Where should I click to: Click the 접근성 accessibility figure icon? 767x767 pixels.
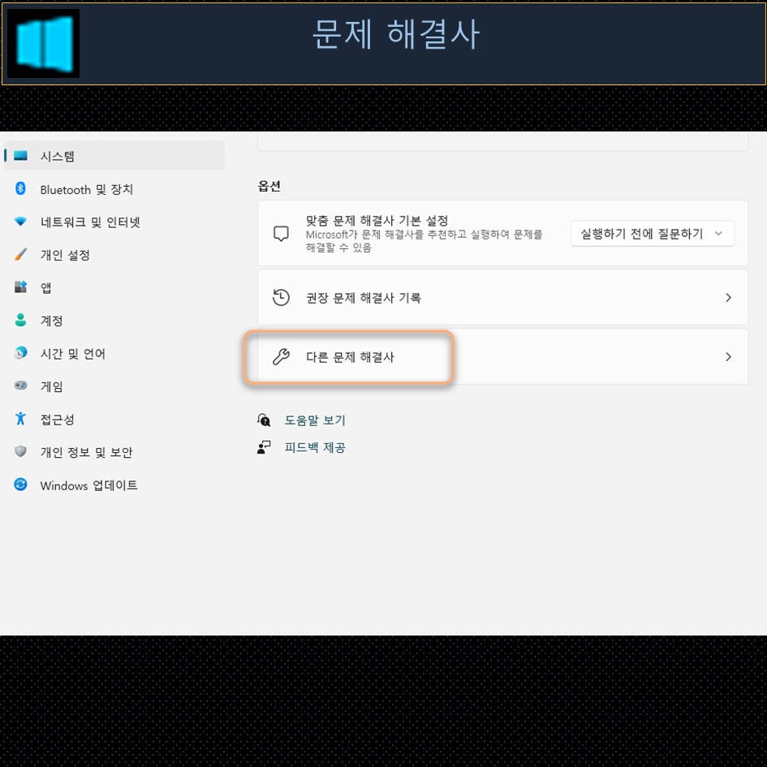20,419
